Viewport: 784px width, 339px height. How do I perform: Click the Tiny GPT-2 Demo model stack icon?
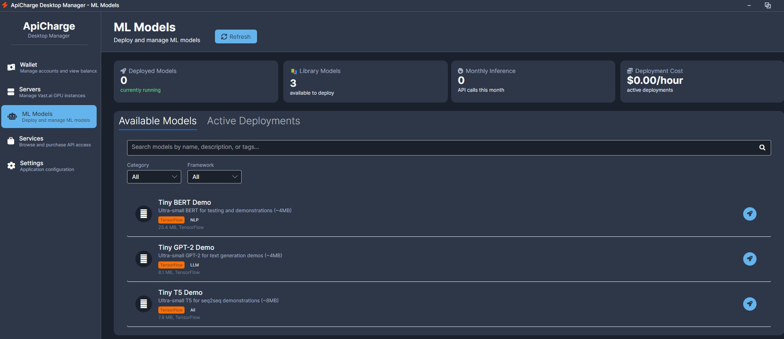coord(144,259)
